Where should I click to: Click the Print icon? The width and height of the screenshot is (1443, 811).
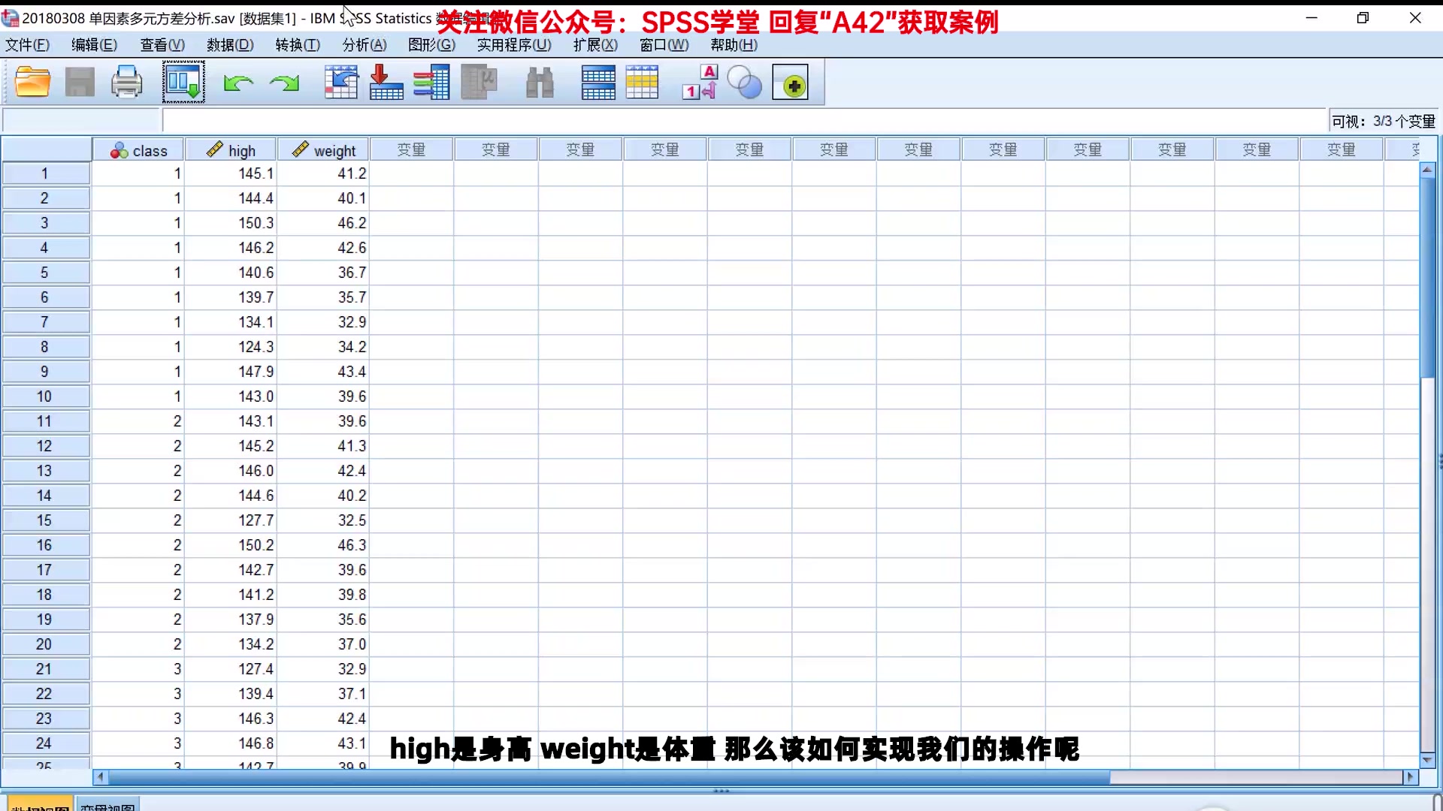point(126,83)
